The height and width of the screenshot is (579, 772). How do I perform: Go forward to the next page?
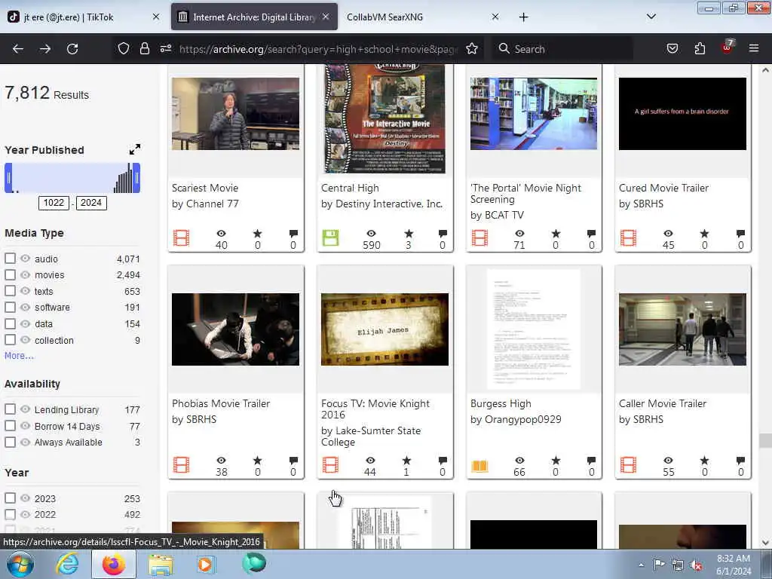point(45,49)
